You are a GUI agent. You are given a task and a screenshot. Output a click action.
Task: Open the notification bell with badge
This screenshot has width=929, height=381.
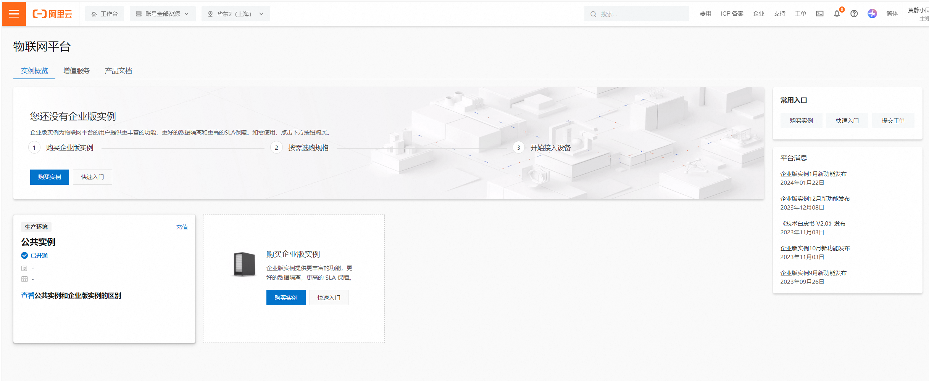(837, 14)
